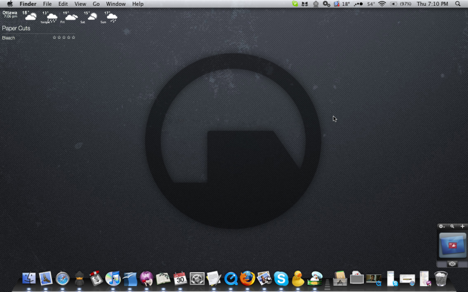This screenshot has height=292, width=468.
Task: Set star rating beside Bleach
Action: click(x=64, y=37)
